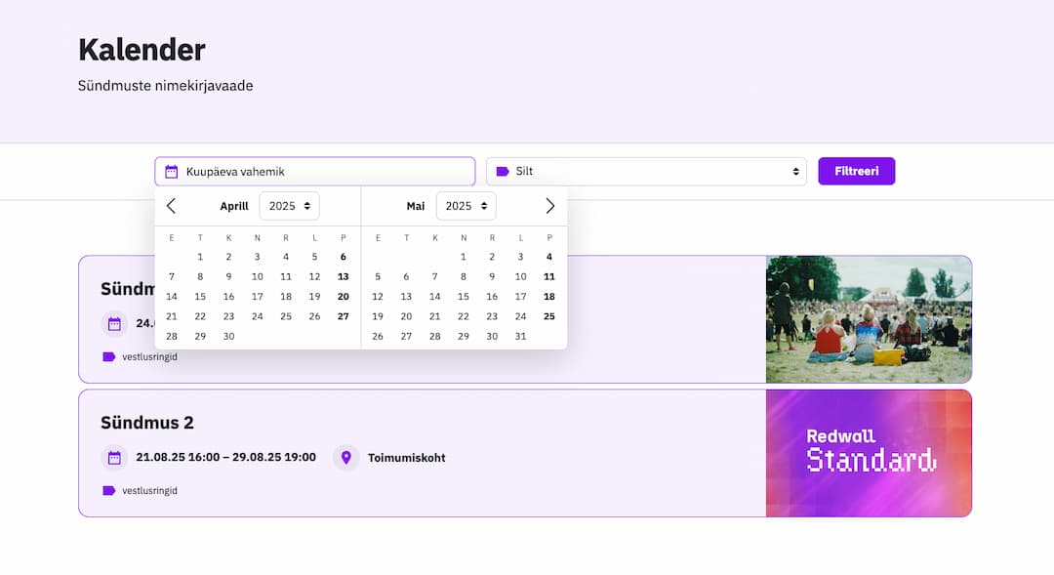Click the Aprill month label
The width and height of the screenshot is (1054, 575).
click(x=234, y=206)
